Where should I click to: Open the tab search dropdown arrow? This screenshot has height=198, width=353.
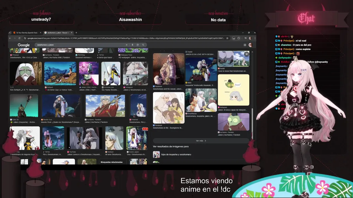click(10, 33)
